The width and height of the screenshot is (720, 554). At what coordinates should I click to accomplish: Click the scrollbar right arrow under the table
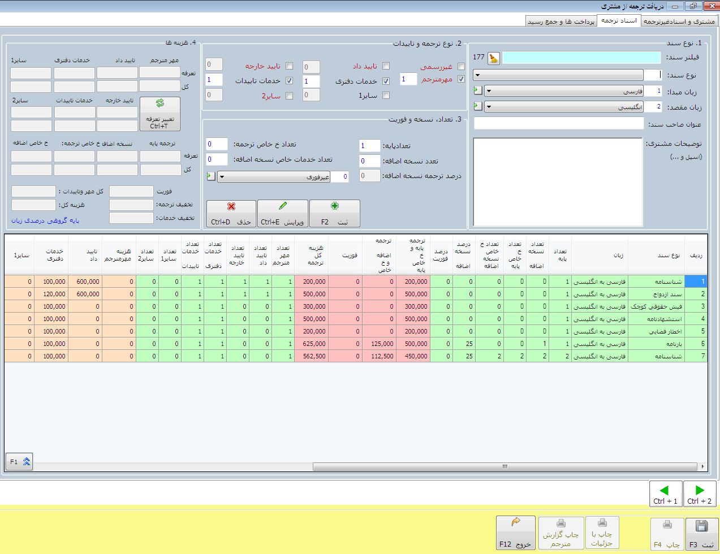(x=702, y=467)
